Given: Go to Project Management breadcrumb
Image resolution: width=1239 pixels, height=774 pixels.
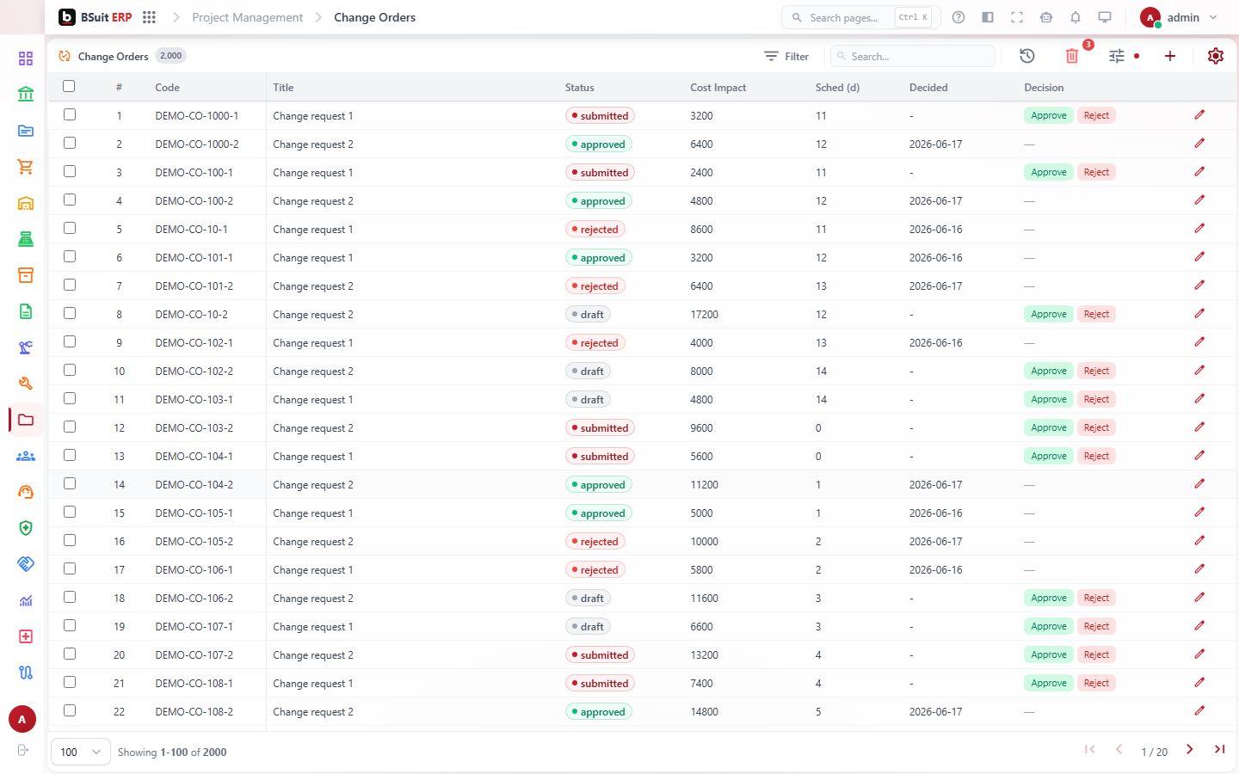Looking at the screenshot, I should (247, 17).
